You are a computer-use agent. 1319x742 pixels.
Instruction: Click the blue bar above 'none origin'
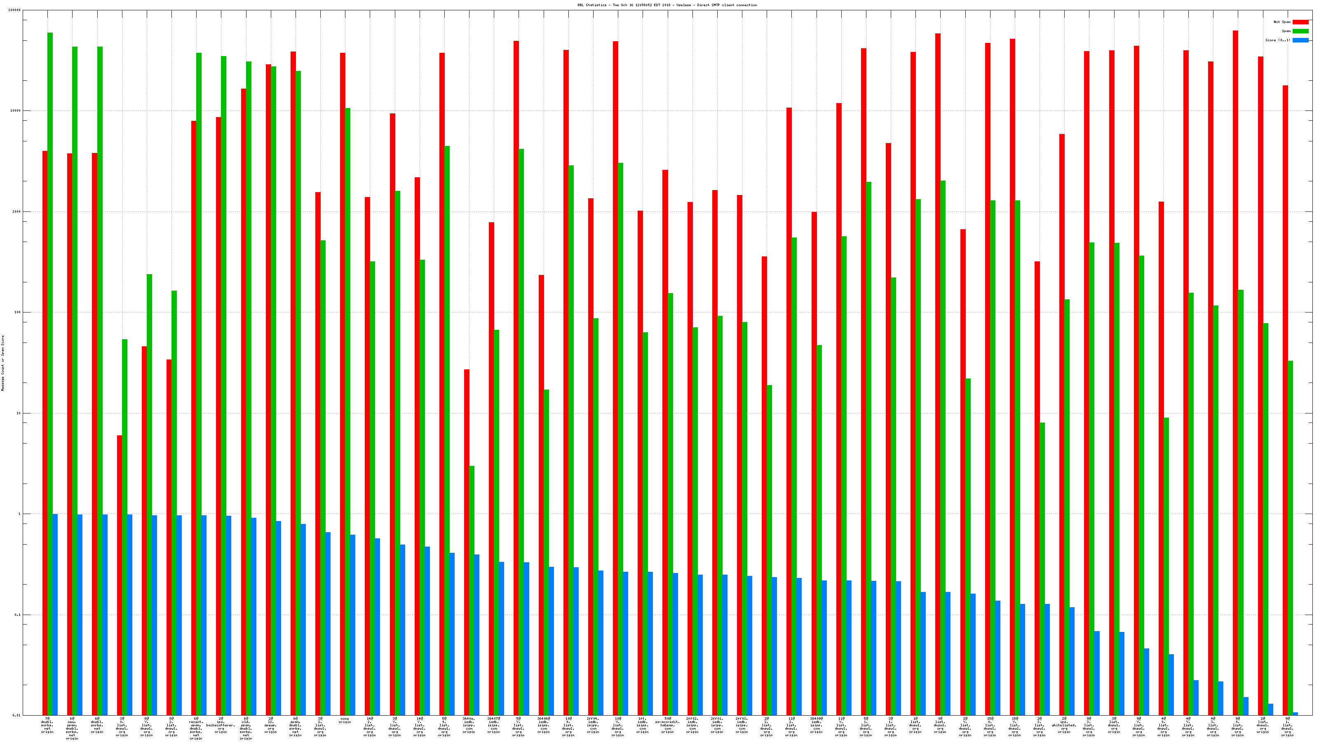(353, 625)
